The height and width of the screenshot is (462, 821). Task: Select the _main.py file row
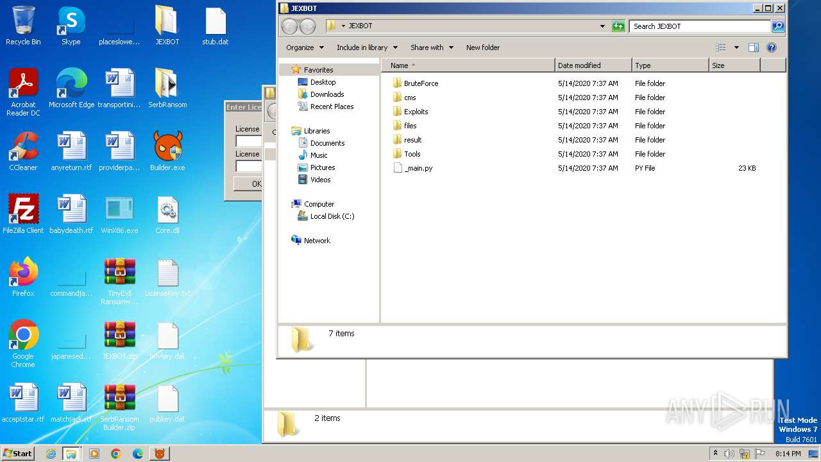point(574,168)
